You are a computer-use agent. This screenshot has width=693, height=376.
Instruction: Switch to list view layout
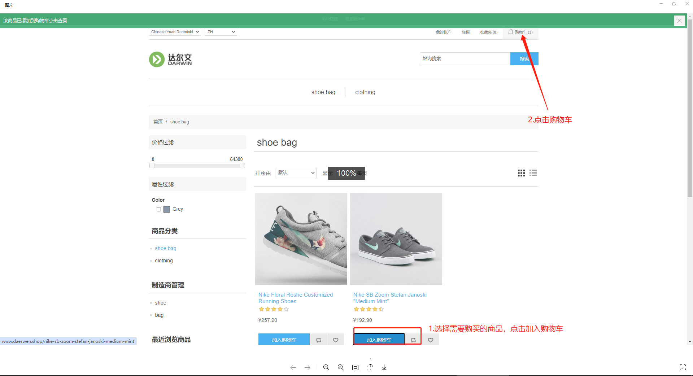pyautogui.click(x=533, y=173)
